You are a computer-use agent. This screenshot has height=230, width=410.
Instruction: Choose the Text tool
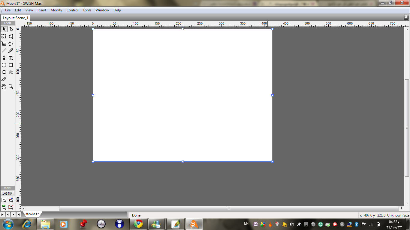[x=11, y=58]
